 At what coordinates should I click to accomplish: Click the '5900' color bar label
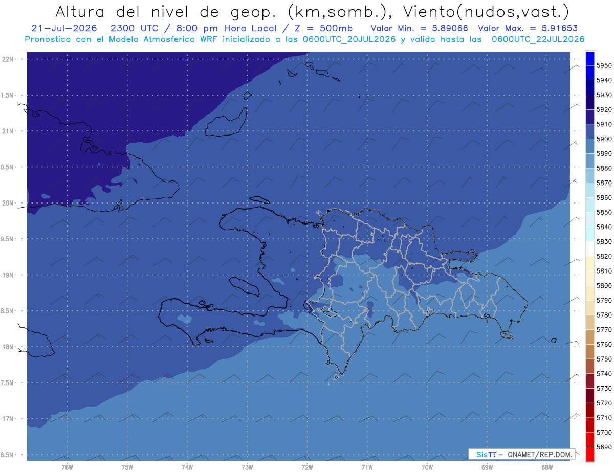click(x=604, y=139)
